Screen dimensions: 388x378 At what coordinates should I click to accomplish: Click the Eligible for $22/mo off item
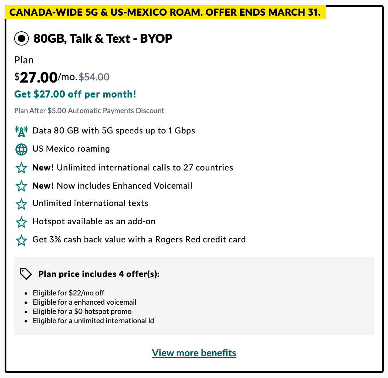point(69,293)
